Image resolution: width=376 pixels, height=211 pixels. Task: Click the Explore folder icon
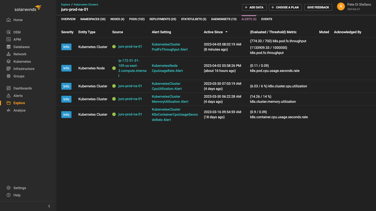coord(9,103)
